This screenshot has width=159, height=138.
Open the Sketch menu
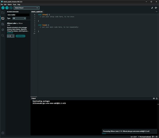coord(9,4)
